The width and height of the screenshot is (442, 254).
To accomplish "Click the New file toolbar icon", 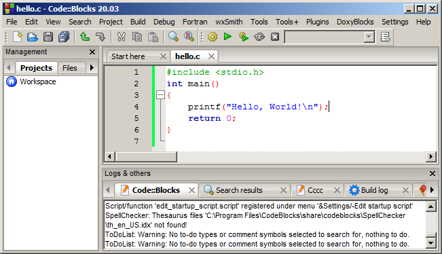I will pyautogui.click(x=18, y=37).
